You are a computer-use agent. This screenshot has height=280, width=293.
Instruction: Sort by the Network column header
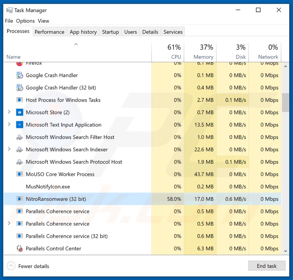(x=265, y=52)
